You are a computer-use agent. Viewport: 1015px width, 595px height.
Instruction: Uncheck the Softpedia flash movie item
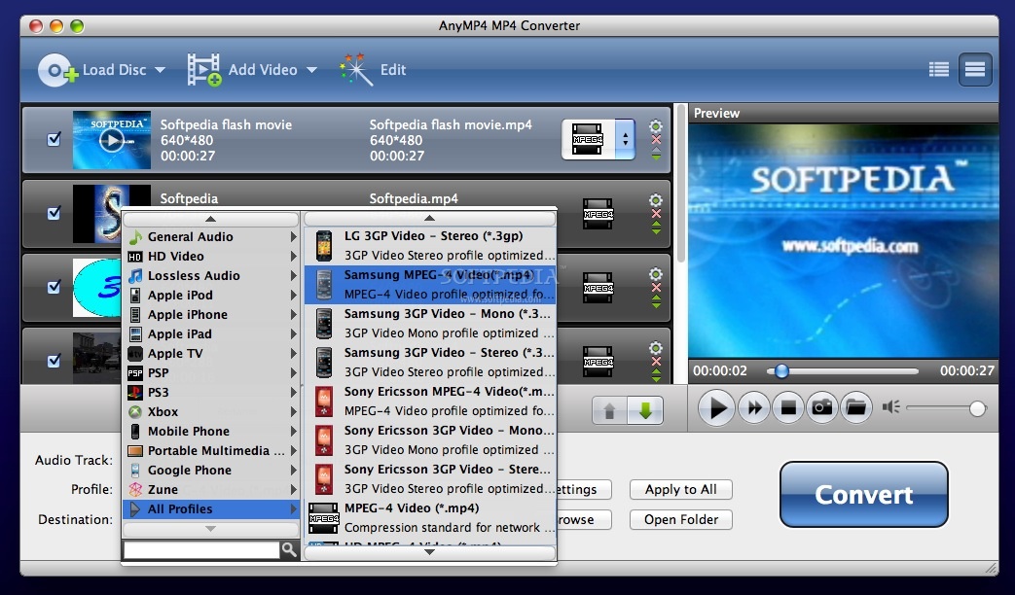[54, 139]
